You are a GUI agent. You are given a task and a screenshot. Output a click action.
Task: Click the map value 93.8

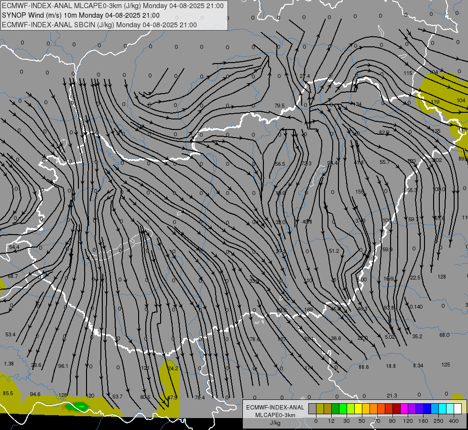coord(389,308)
